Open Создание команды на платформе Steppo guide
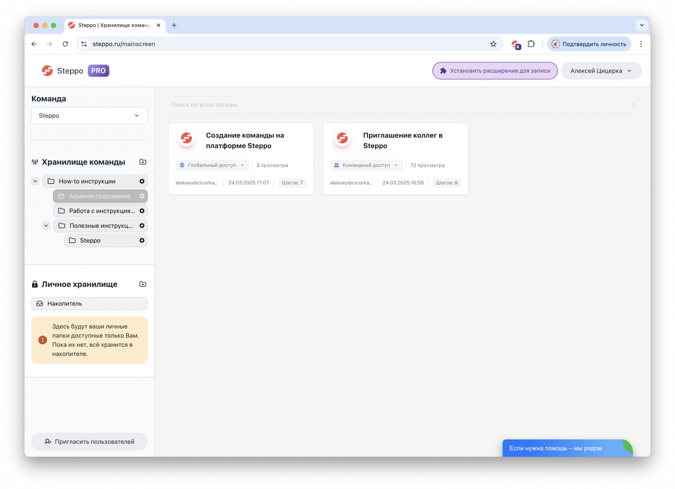The height and width of the screenshot is (489, 675). point(245,141)
